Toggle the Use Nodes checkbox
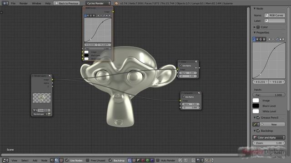This screenshot has width=291, height=163. 67,160
